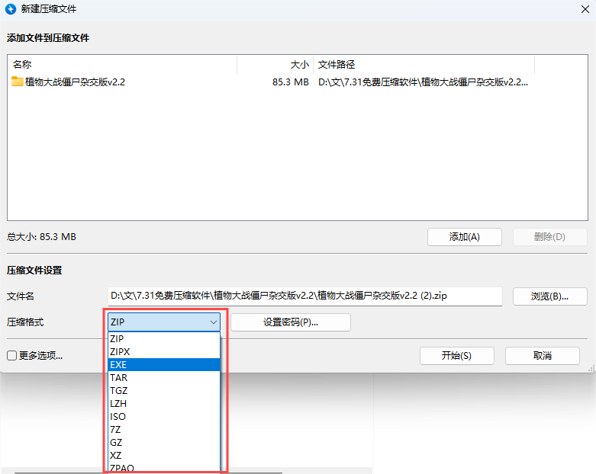Click the disabled 删除(D) button

[x=549, y=237]
